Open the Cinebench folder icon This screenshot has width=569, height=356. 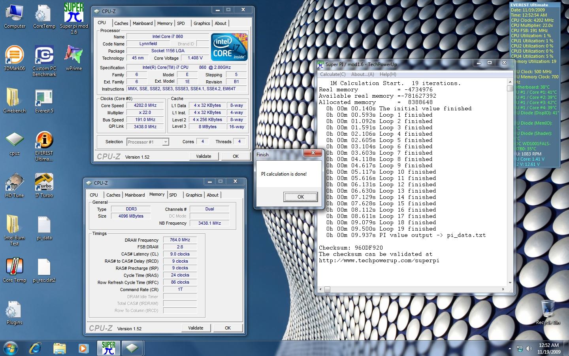14,101
